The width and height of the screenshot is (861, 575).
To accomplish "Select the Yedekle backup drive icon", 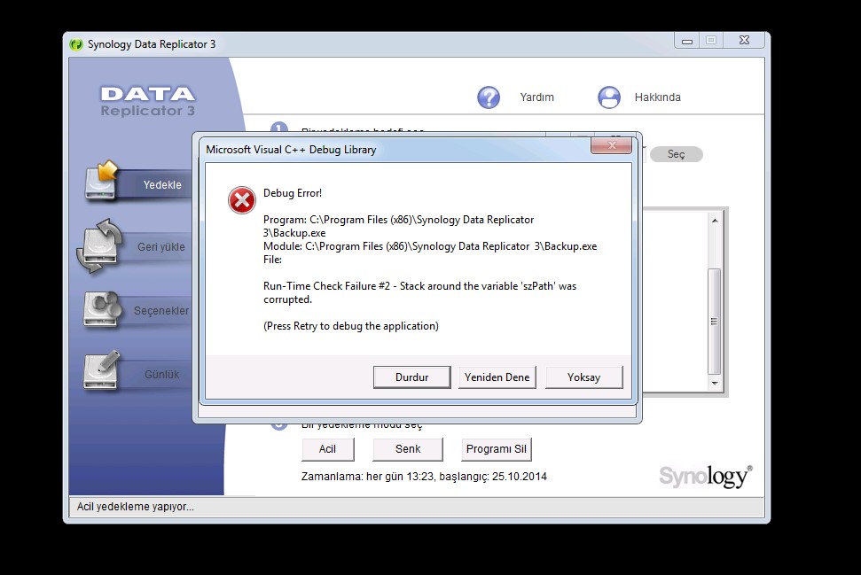I will pos(102,180).
